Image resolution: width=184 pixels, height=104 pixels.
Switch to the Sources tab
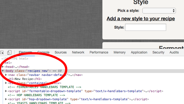61,52
